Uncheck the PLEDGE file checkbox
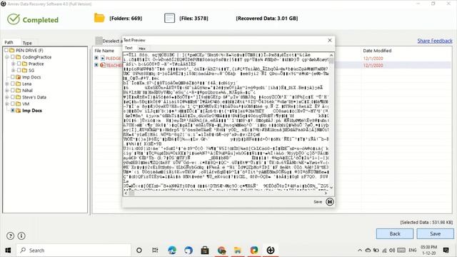Viewport: 457px width, 257px height. point(96,58)
